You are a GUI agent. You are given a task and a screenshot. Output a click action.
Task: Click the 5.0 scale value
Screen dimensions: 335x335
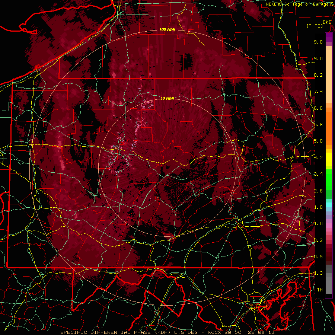tap(318, 141)
